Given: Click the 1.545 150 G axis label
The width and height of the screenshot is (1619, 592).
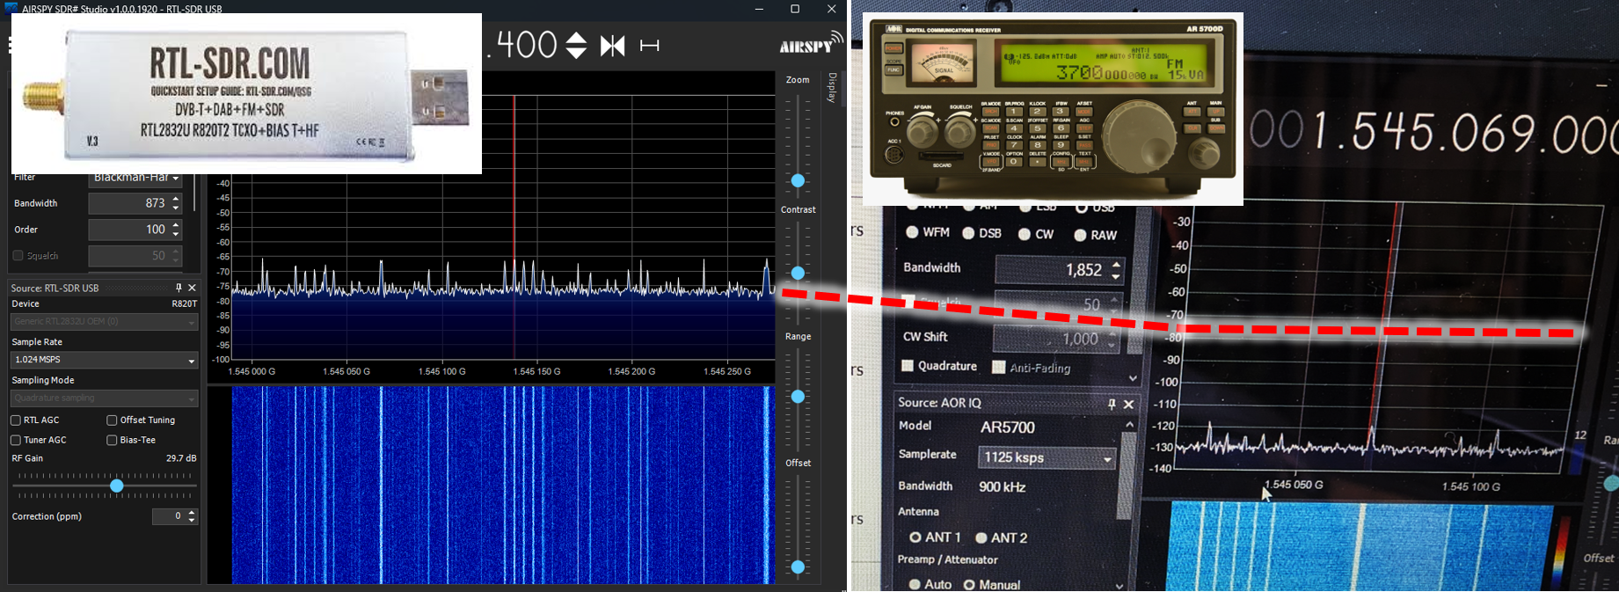Looking at the screenshot, I should pos(536,371).
